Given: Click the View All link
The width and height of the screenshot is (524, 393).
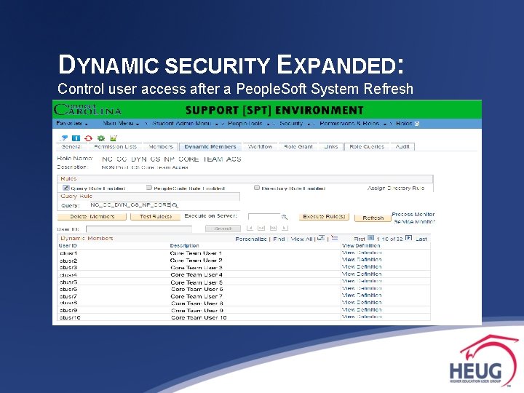Looking at the screenshot, I should click(x=301, y=239).
